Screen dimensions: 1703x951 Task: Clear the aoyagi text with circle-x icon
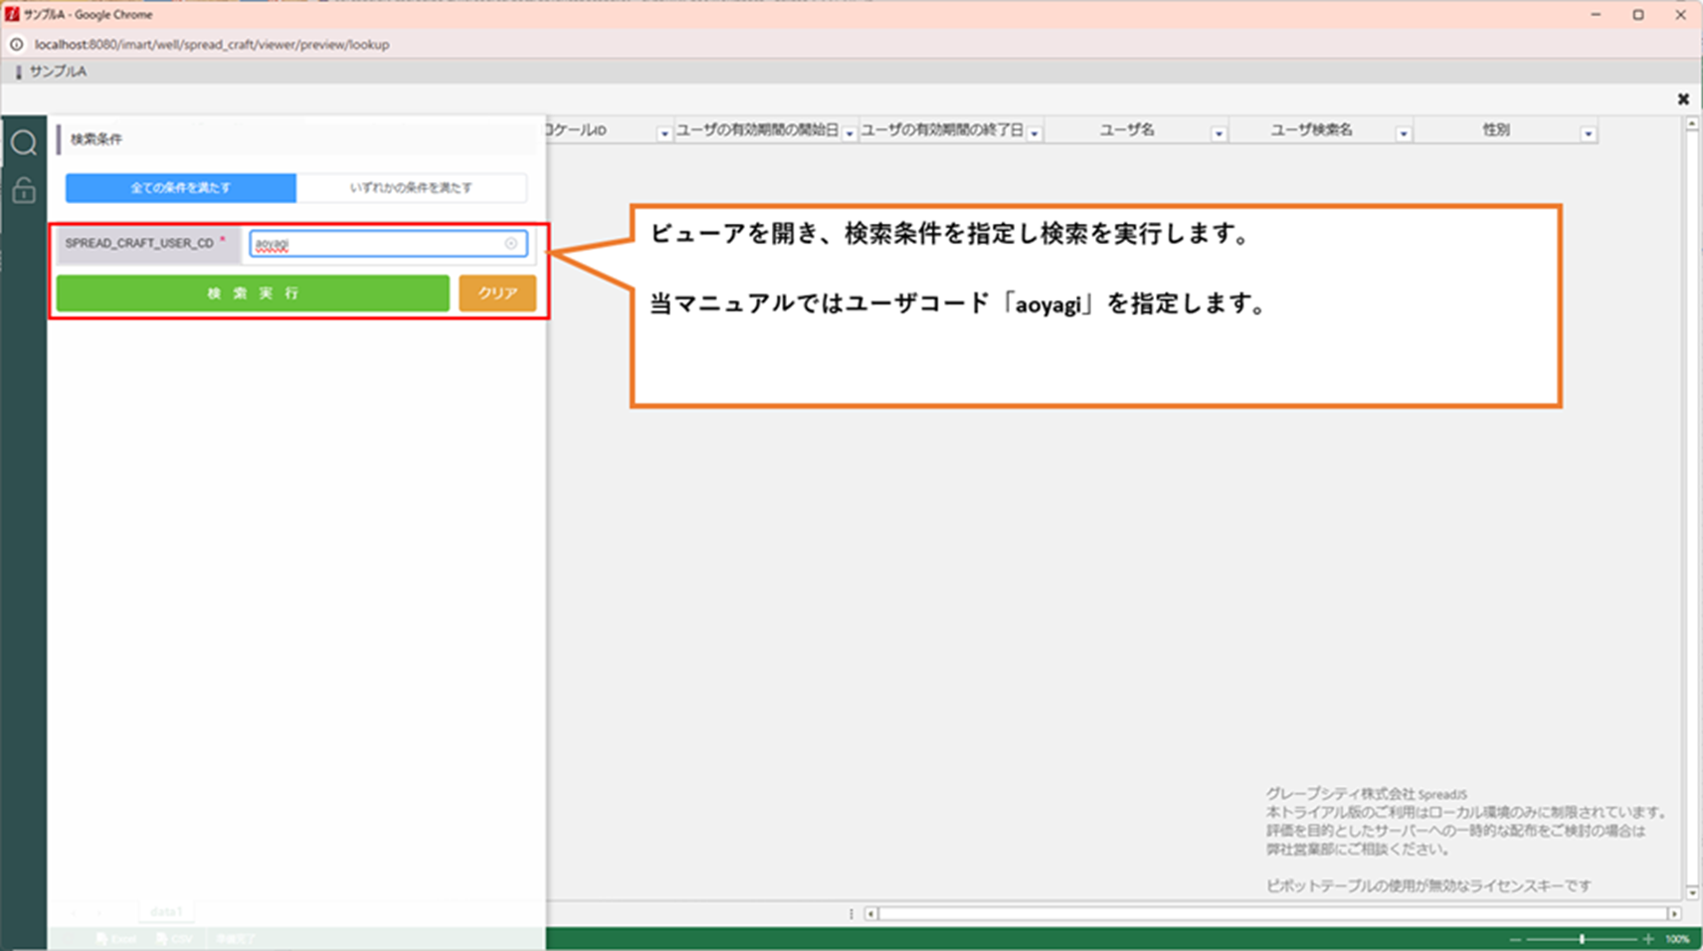tap(511, 244)
